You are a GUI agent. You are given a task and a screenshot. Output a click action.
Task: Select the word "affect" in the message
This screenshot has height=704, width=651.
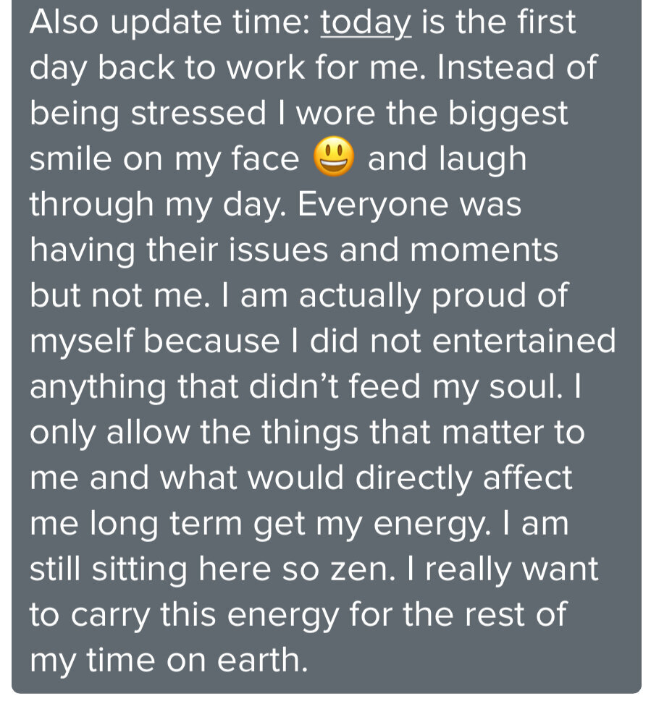(527, 478)
